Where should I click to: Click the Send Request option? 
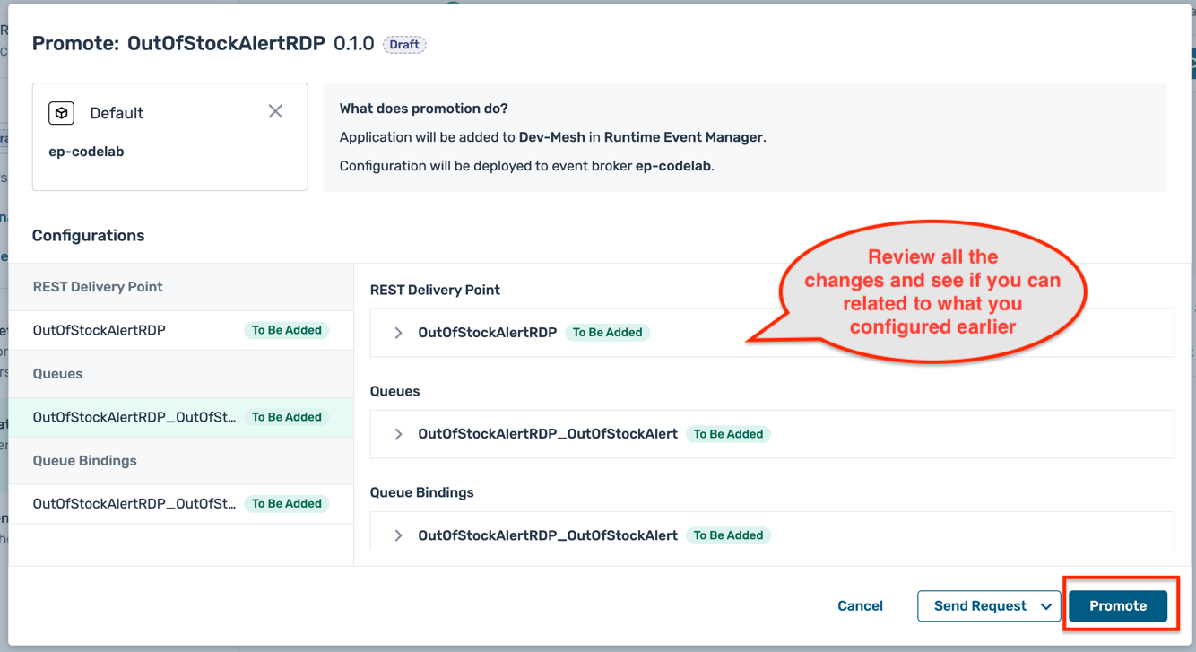coord(977,605)
